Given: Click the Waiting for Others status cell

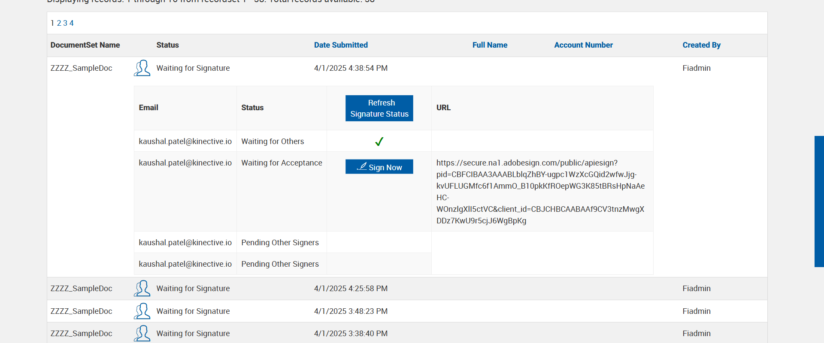Looking at the screenshot, I should click(273, 141).
